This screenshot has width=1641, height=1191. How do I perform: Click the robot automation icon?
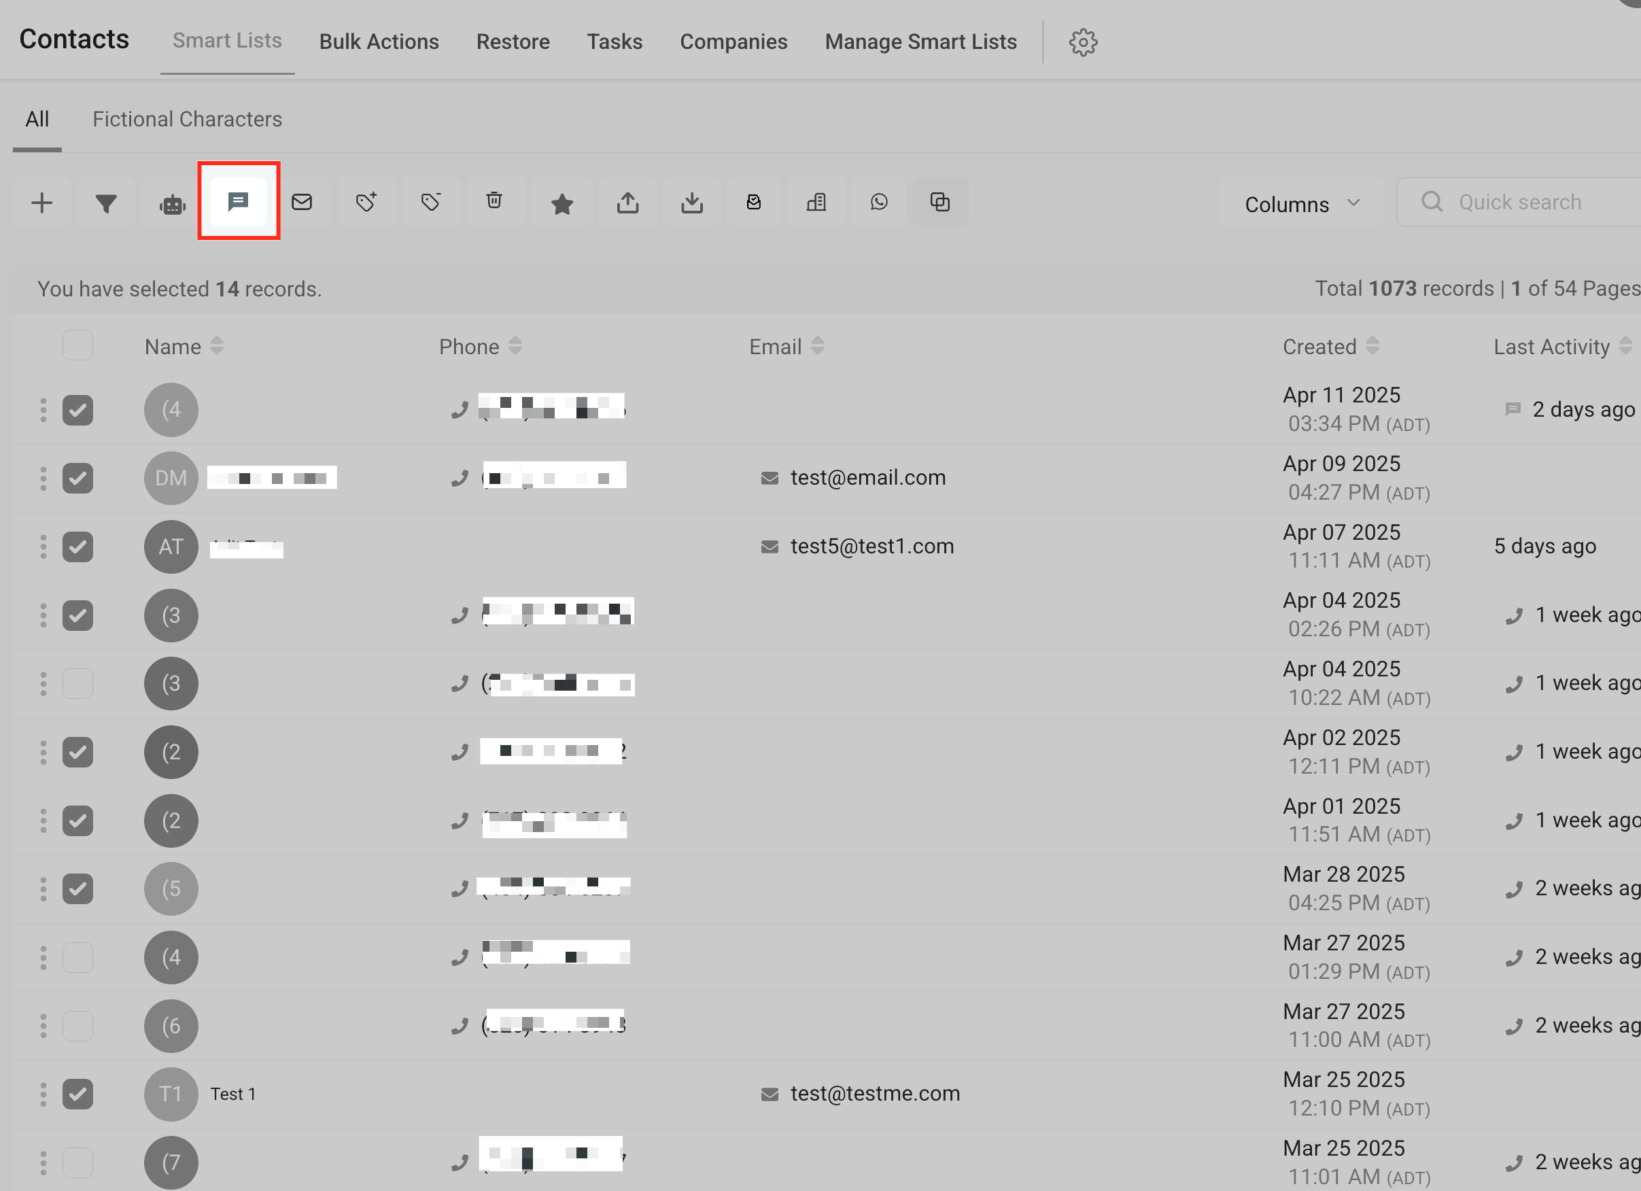point(172,204)
